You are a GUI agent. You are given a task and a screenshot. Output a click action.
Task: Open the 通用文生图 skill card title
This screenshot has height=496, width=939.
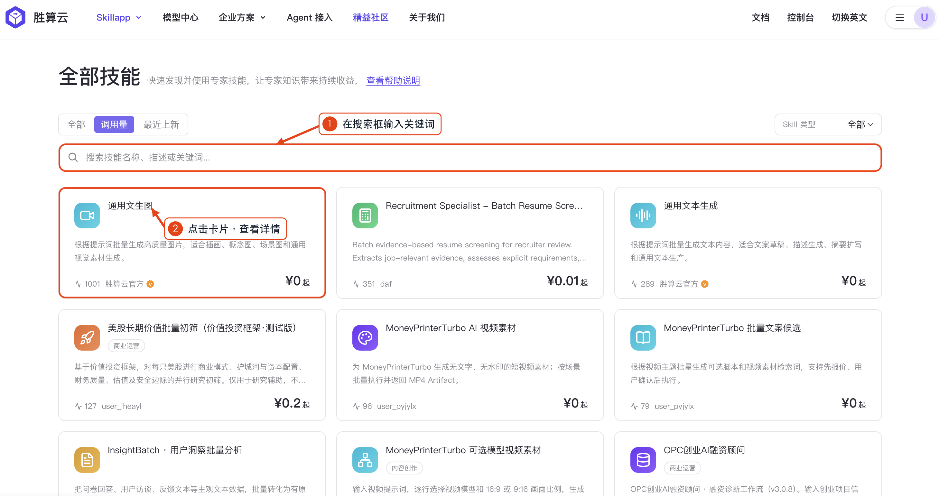pyautogui.click(x=130, y=206)
